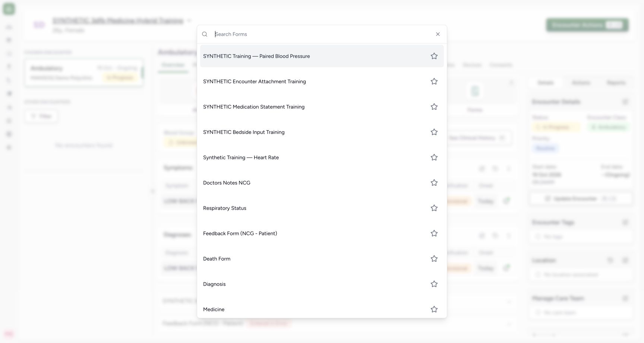Select the Death Form entry

322,259
